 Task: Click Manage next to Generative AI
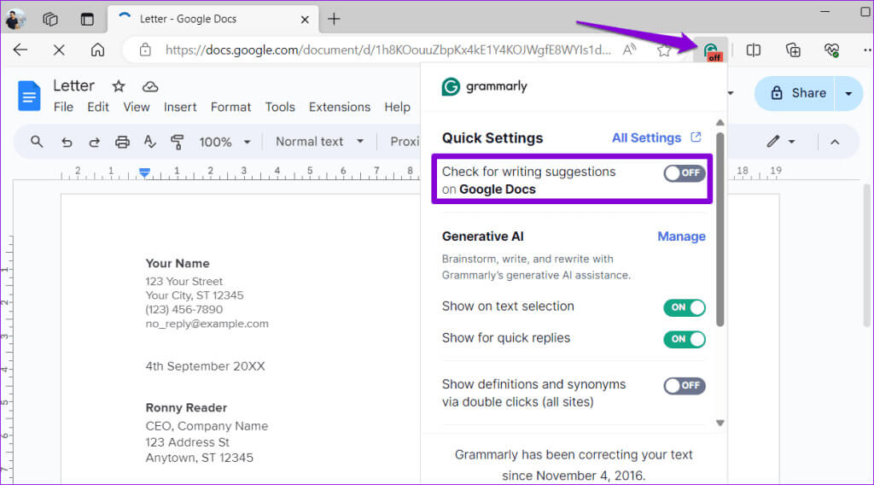pyautogui.click(x=681, y=237)
